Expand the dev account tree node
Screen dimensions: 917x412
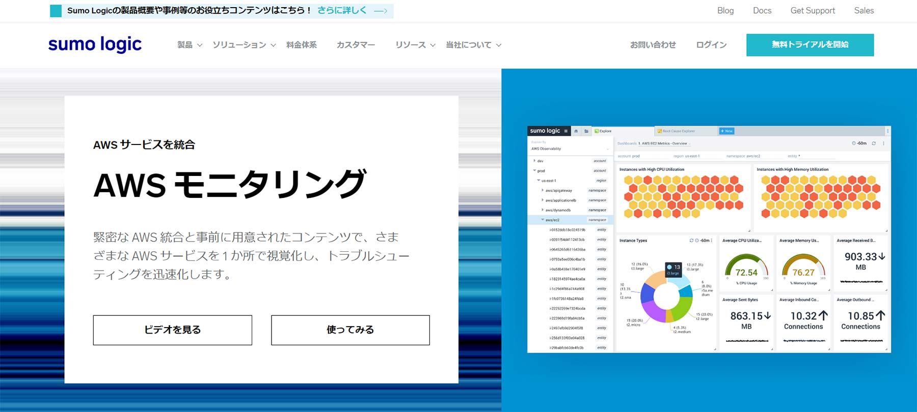534,161
